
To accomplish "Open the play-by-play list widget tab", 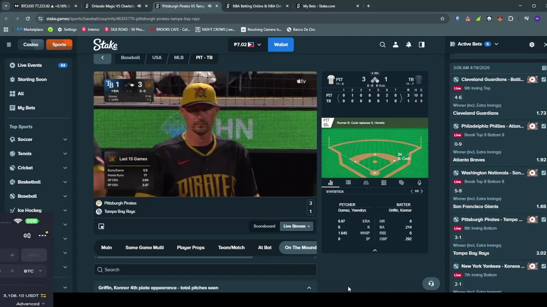I will point(348,182).
